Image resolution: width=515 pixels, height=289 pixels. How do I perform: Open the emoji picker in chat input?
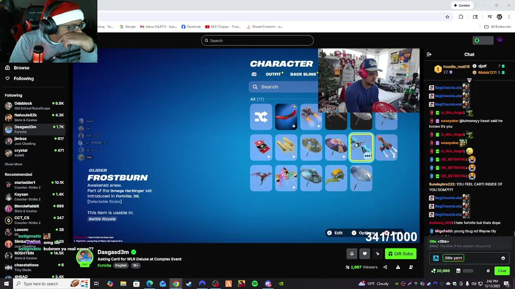[503, 258]
